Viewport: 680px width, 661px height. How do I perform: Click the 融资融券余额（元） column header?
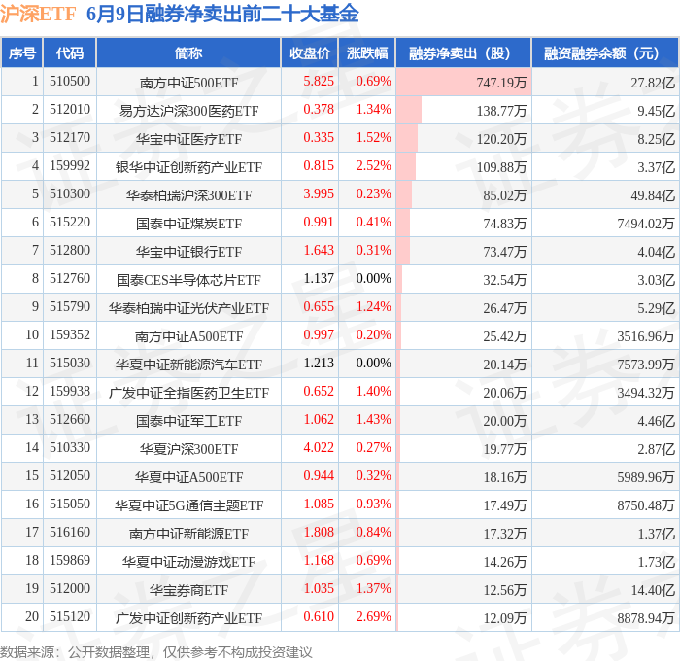click(605, 53)
